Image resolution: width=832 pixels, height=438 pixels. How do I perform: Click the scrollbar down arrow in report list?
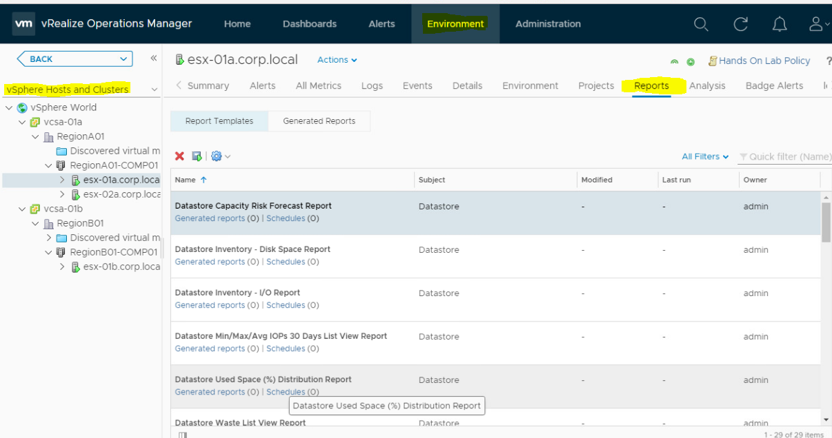pyautogui.click(x=826, y=419)
